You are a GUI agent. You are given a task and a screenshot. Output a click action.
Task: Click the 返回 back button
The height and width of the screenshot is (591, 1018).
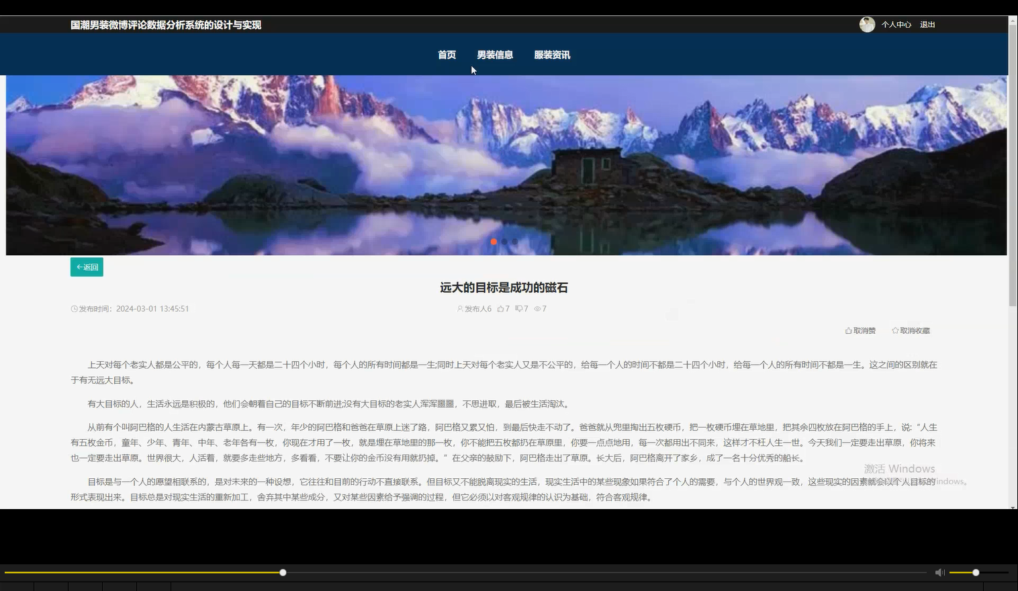pyautogui.click(x=87, y=267)
